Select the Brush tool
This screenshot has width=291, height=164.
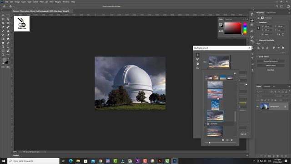point(3,31)
